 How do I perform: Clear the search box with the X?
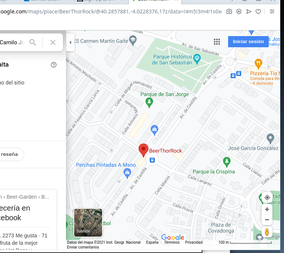(x=53, y=42)
